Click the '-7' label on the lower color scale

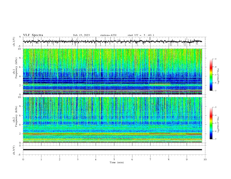(x=215, y=139)
